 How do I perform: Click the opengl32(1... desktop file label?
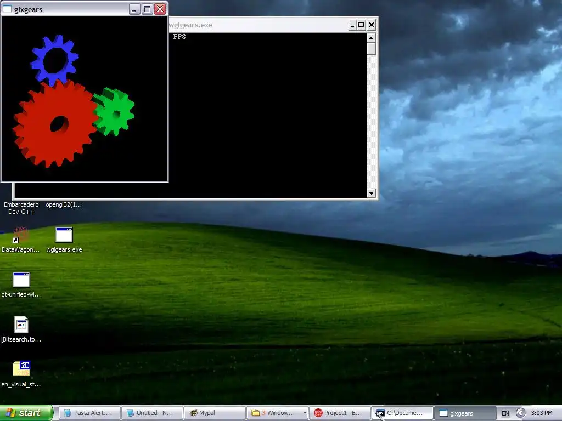[x=64, y=205]
